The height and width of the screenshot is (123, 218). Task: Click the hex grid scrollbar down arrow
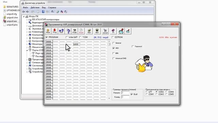[x=109, y=98]
